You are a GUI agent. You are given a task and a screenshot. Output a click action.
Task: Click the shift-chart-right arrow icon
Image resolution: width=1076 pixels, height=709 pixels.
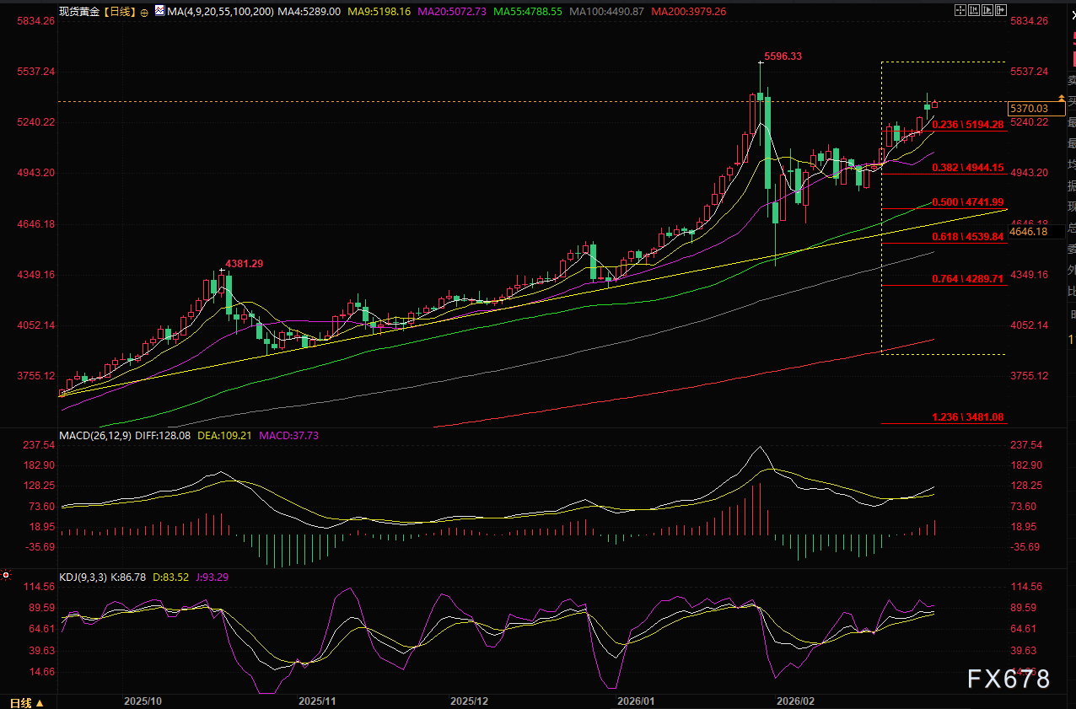tap(1003, 11)
